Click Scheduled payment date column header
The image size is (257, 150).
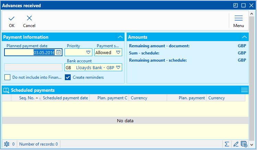[65, 98]
